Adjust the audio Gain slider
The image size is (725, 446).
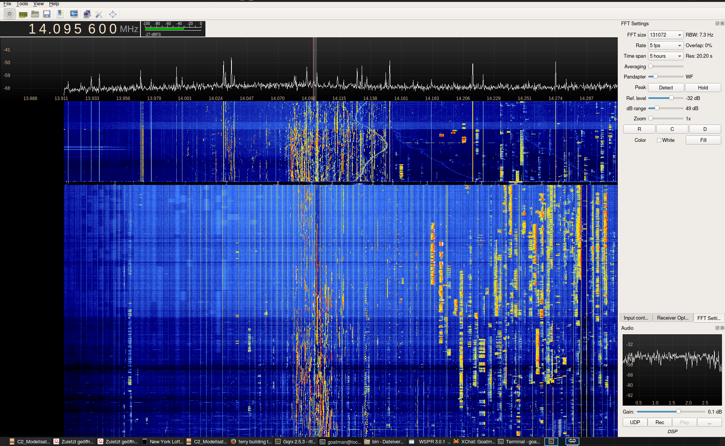(671, 412)
